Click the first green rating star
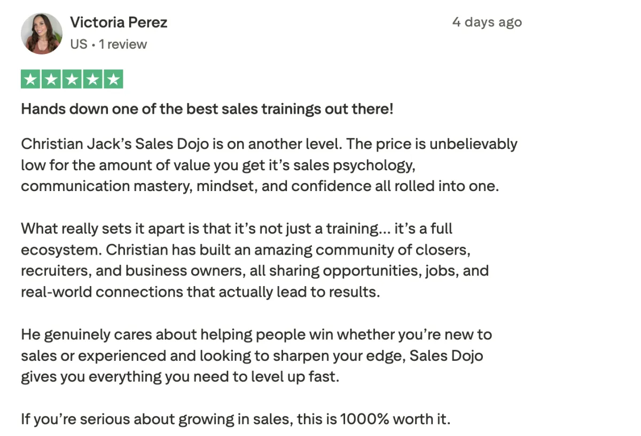Image resolution: width=641 pixels, height=436 pixels. pos(31,80)
